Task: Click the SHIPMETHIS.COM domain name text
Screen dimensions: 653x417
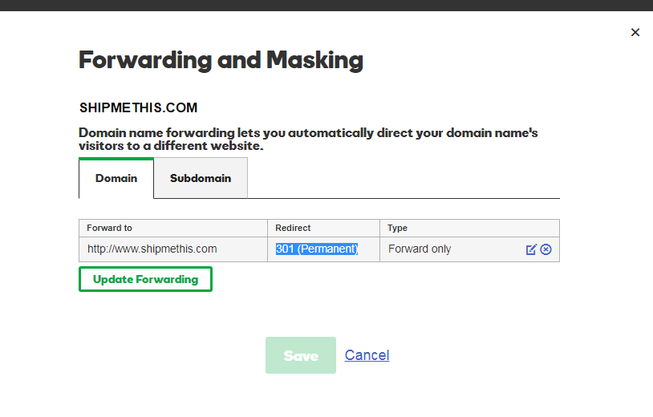Action: click(138, 107)
